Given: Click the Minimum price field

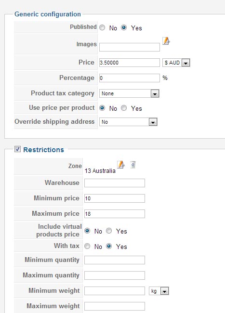Looking at the screenshot, I should [115, 198].
